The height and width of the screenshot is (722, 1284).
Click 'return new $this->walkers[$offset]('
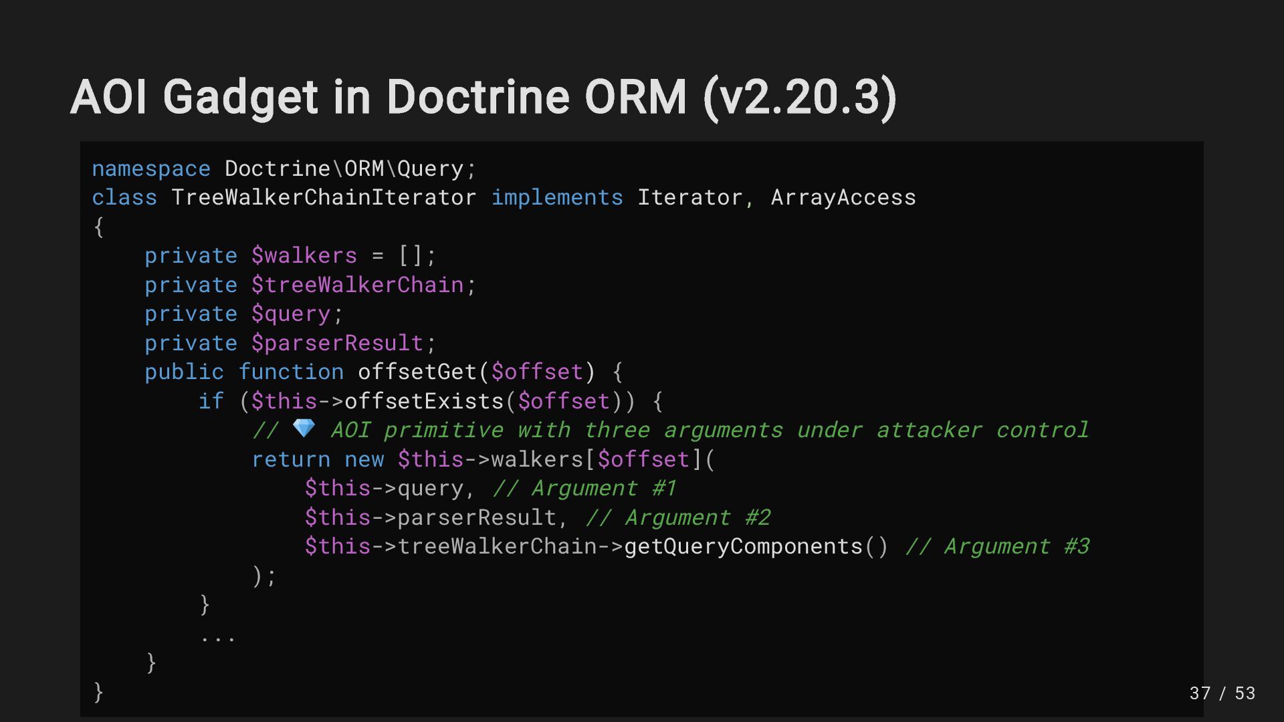coord(484,460)
